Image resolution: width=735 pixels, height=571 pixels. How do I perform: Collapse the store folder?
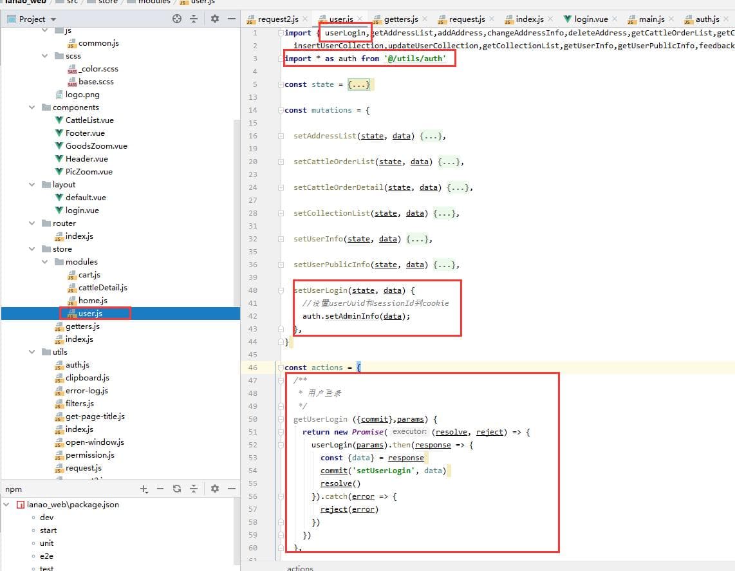(x=32, y=249)
